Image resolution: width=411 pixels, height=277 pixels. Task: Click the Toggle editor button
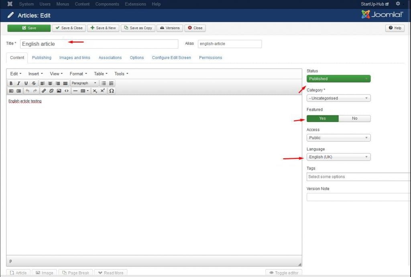283,273
